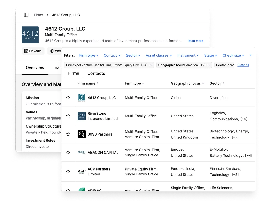The width and height of the screenshot is (271, 203).
Task: Favorite 8090 Partners with the star
Action: pyautogui.click(x=68, y=134)
